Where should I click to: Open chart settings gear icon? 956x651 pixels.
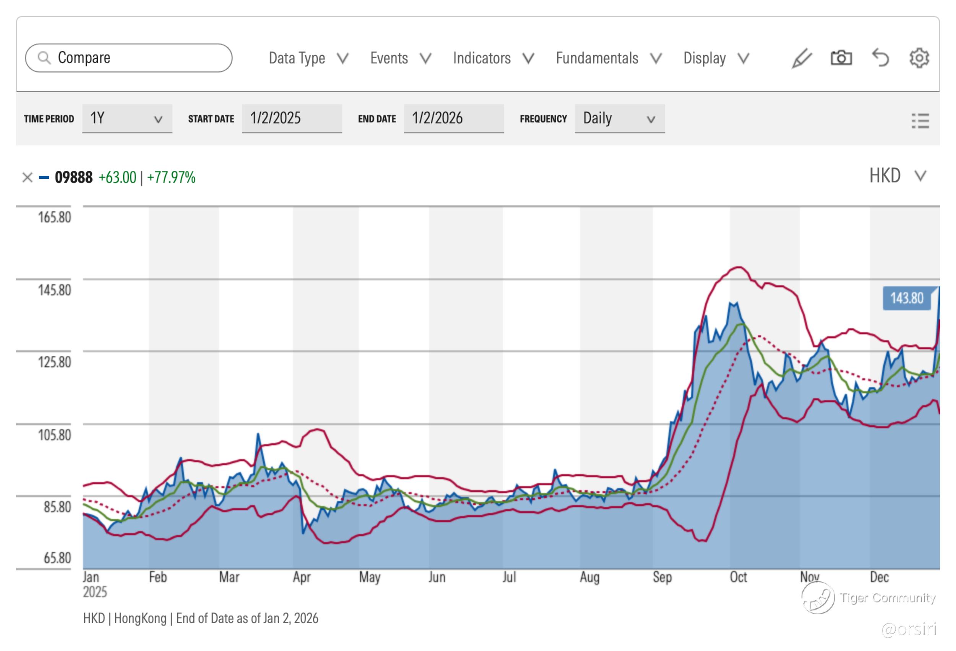click(x=919, y=58)
